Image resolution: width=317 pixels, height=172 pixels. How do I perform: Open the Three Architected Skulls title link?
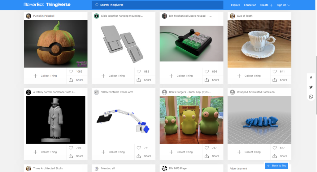pos(48,168)
